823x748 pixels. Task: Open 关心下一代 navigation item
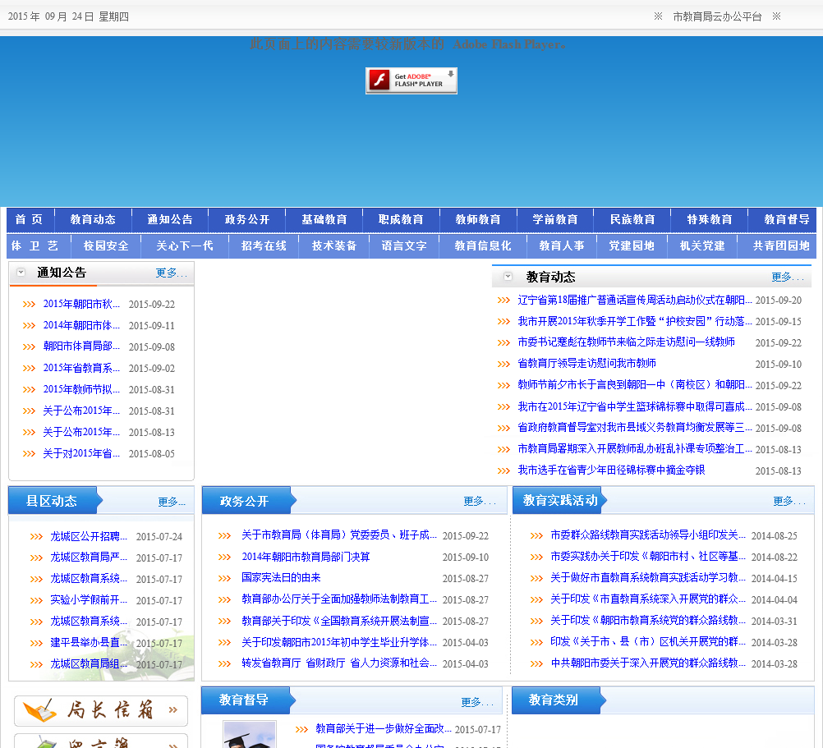tap(185, 246)
